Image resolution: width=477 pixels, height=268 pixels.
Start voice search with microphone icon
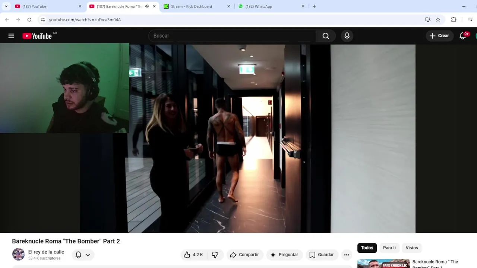click(347, 36)
